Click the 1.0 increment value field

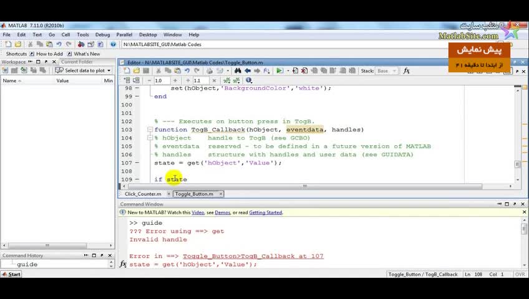coord(162,80)
